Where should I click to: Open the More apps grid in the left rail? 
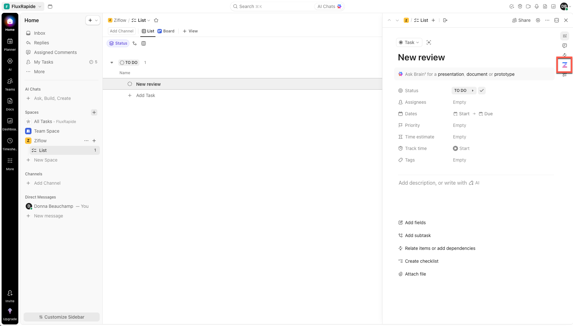point(10,164)
